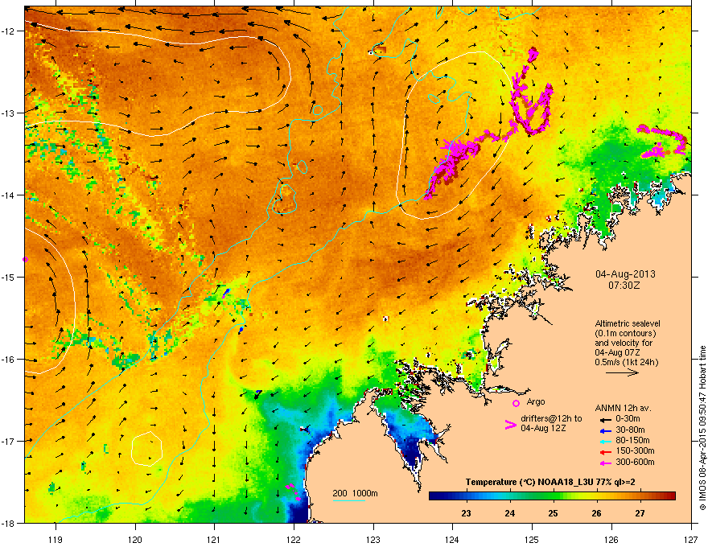Click the black 0-30m arrow legend symbol
The image size is (708, 547).
606,419
